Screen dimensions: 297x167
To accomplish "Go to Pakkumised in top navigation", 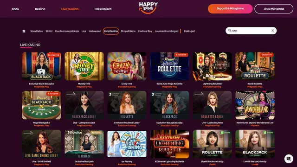I will click(103, 9).
